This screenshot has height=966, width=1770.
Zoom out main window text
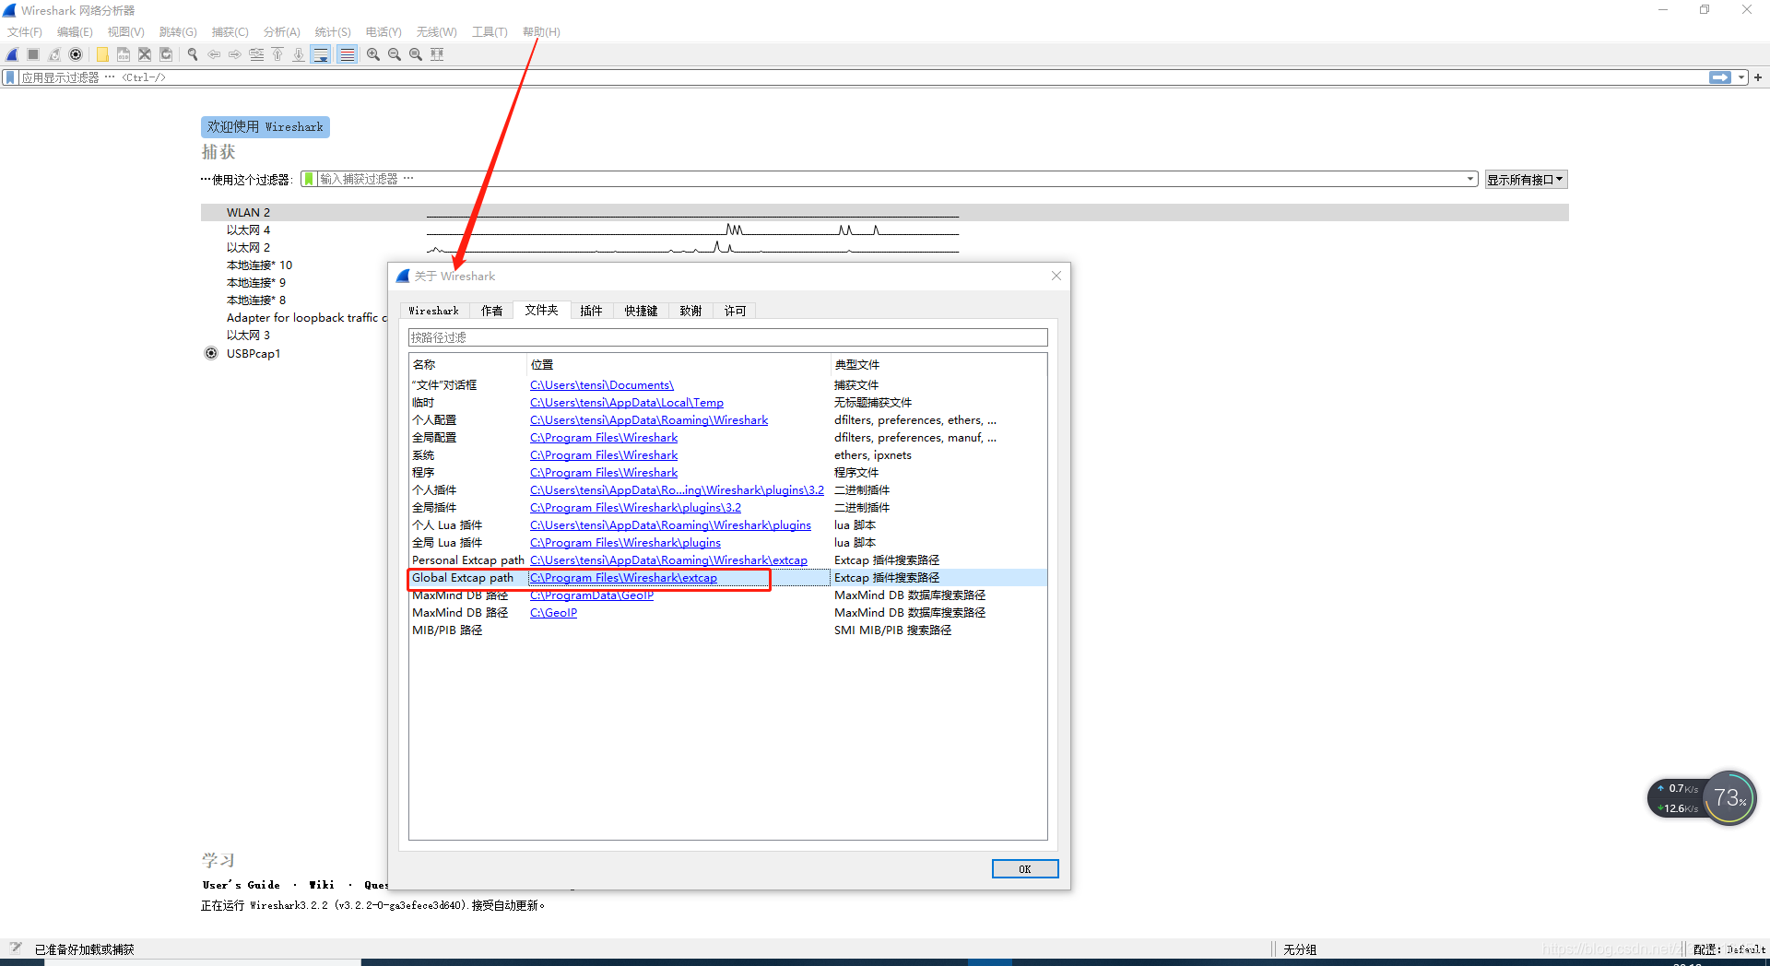coord(395,54)
